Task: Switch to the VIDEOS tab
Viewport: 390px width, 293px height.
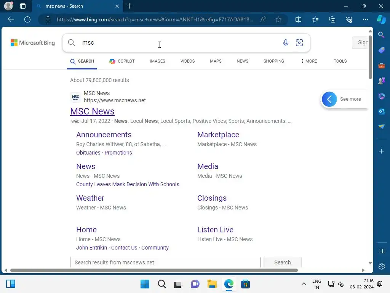Action: pos(187,61)
